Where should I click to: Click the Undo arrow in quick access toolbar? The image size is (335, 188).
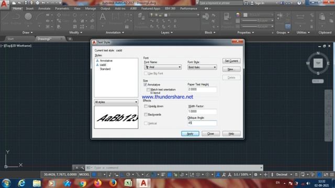coord(43,3)
